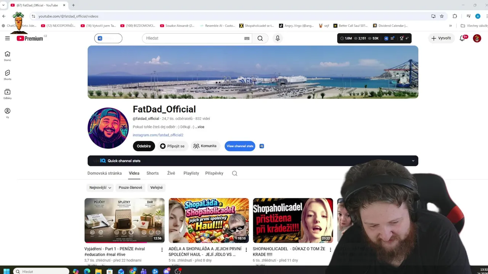Open Odběry subscriptions in sidebar
Screen dimensions: 488x274
tap(7, 94)
